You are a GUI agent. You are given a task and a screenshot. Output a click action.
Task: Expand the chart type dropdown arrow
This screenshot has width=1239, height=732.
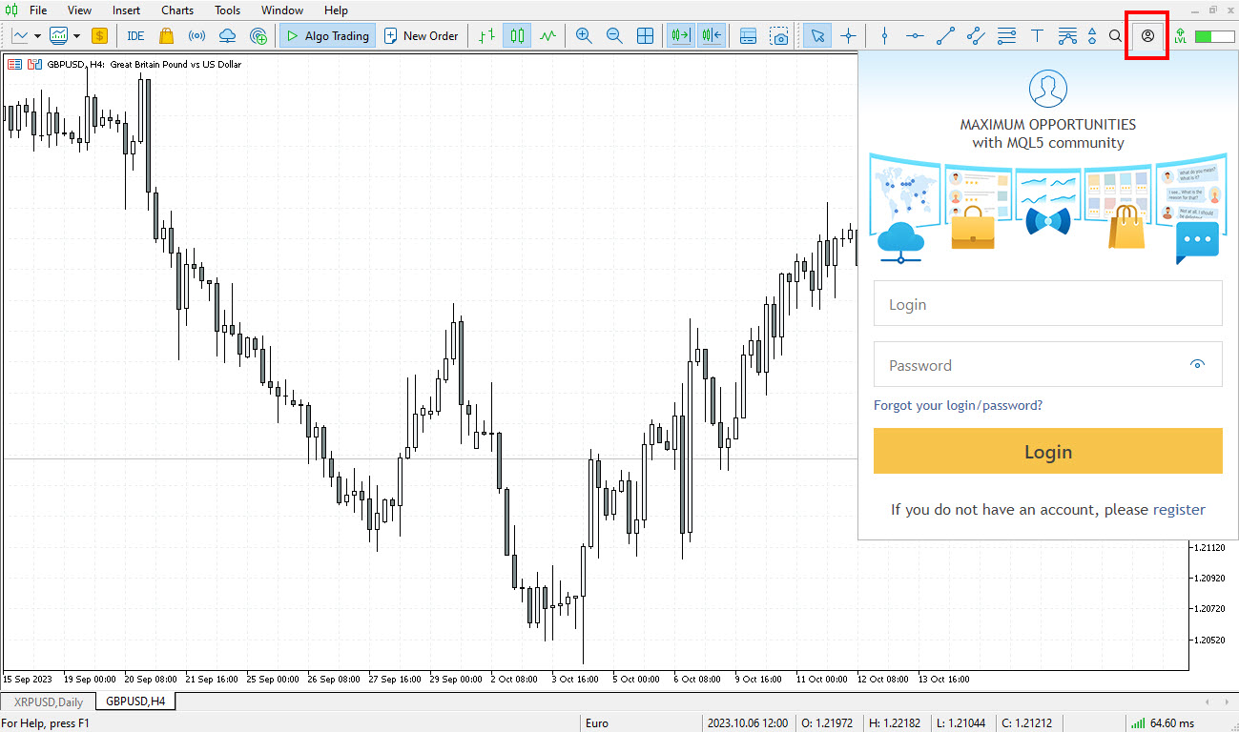[x=38, y=36]
